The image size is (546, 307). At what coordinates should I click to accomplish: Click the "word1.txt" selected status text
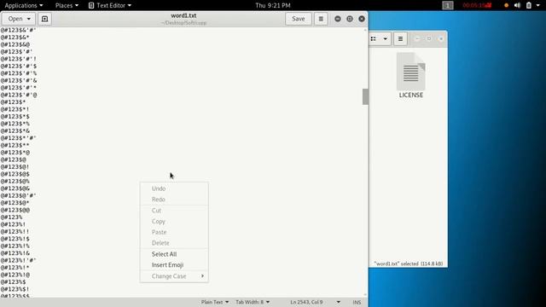pyautogui.click(x=408, y=264)
